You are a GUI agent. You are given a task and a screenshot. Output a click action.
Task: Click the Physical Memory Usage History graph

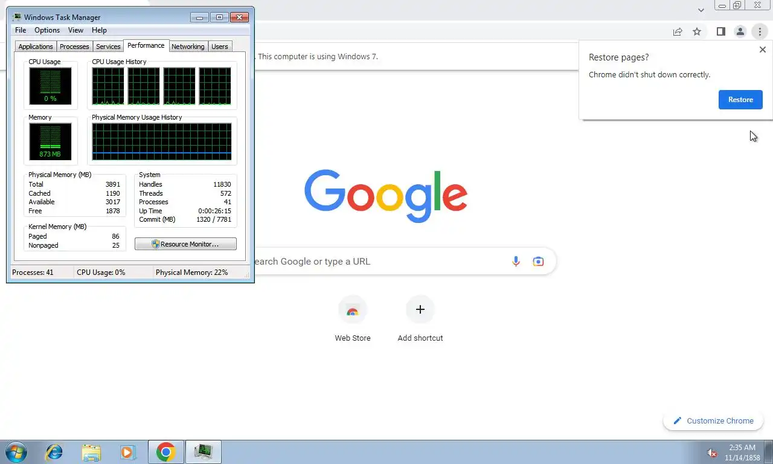[162, 141]
